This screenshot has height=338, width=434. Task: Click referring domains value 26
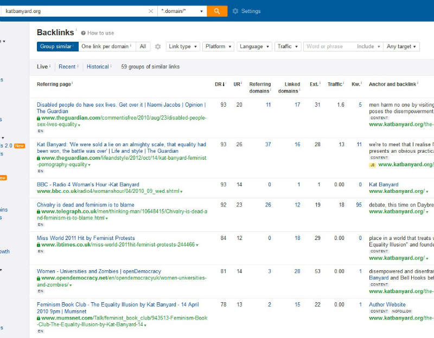(x=268, y=205)
